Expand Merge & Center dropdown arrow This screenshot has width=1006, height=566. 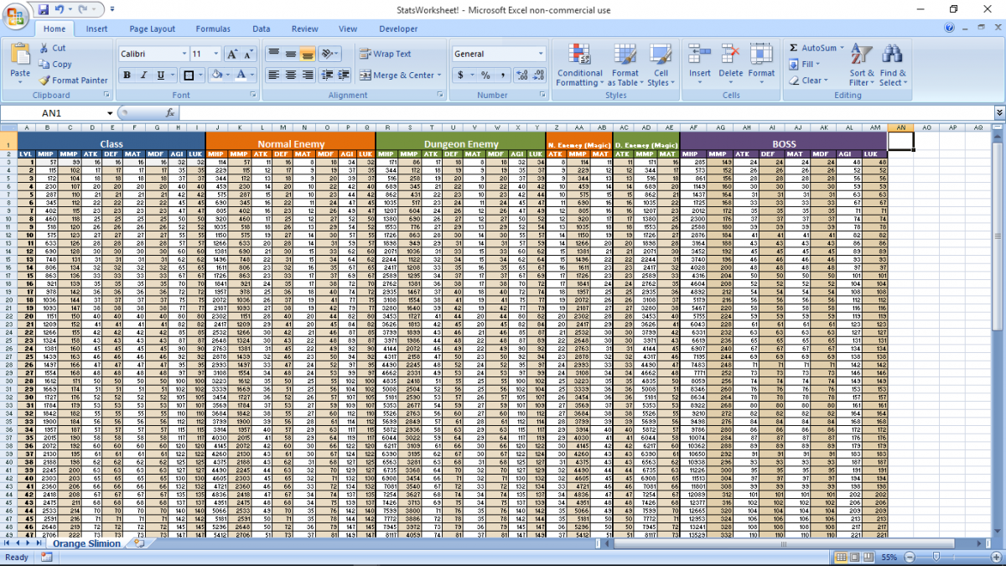pyautogui.click(x=439, y=75)
